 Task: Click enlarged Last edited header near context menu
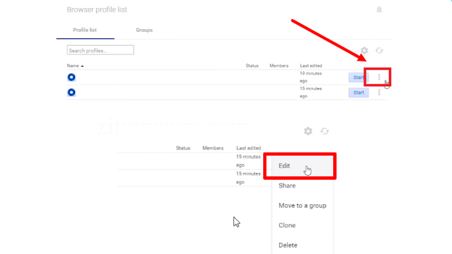(249, 148)
